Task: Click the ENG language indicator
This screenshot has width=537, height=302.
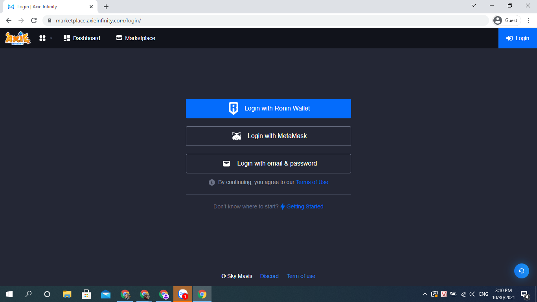Action: click(484, 294)
